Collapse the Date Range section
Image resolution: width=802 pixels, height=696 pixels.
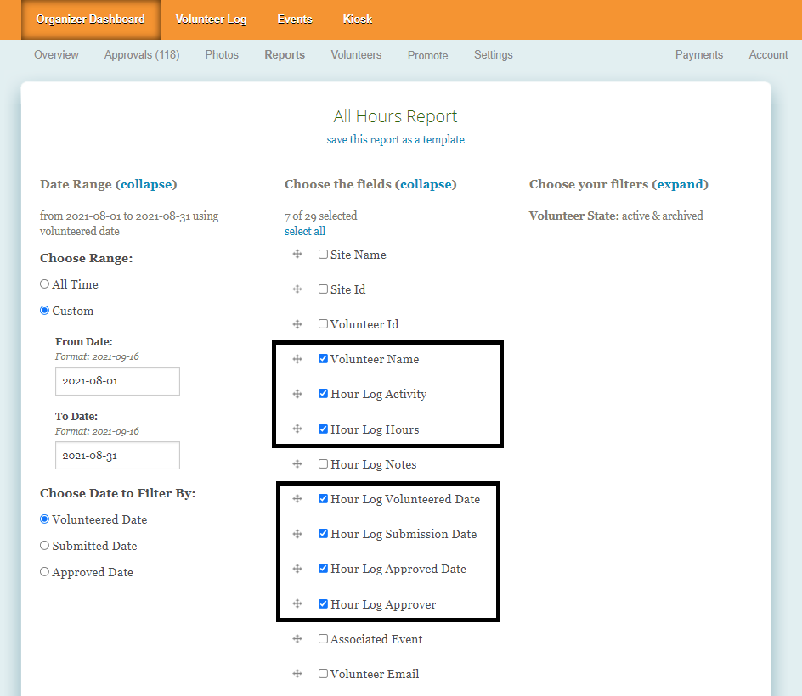click(x=146, y=184)
